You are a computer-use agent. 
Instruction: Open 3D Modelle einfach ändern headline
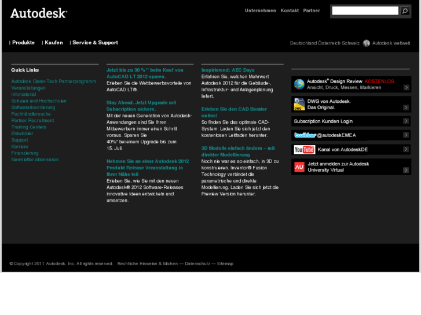tap(238, 151)
